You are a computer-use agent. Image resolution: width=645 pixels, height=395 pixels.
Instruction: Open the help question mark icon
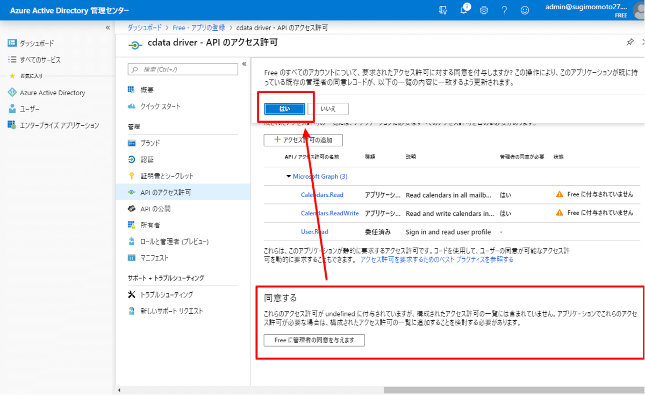click(504, 10)
